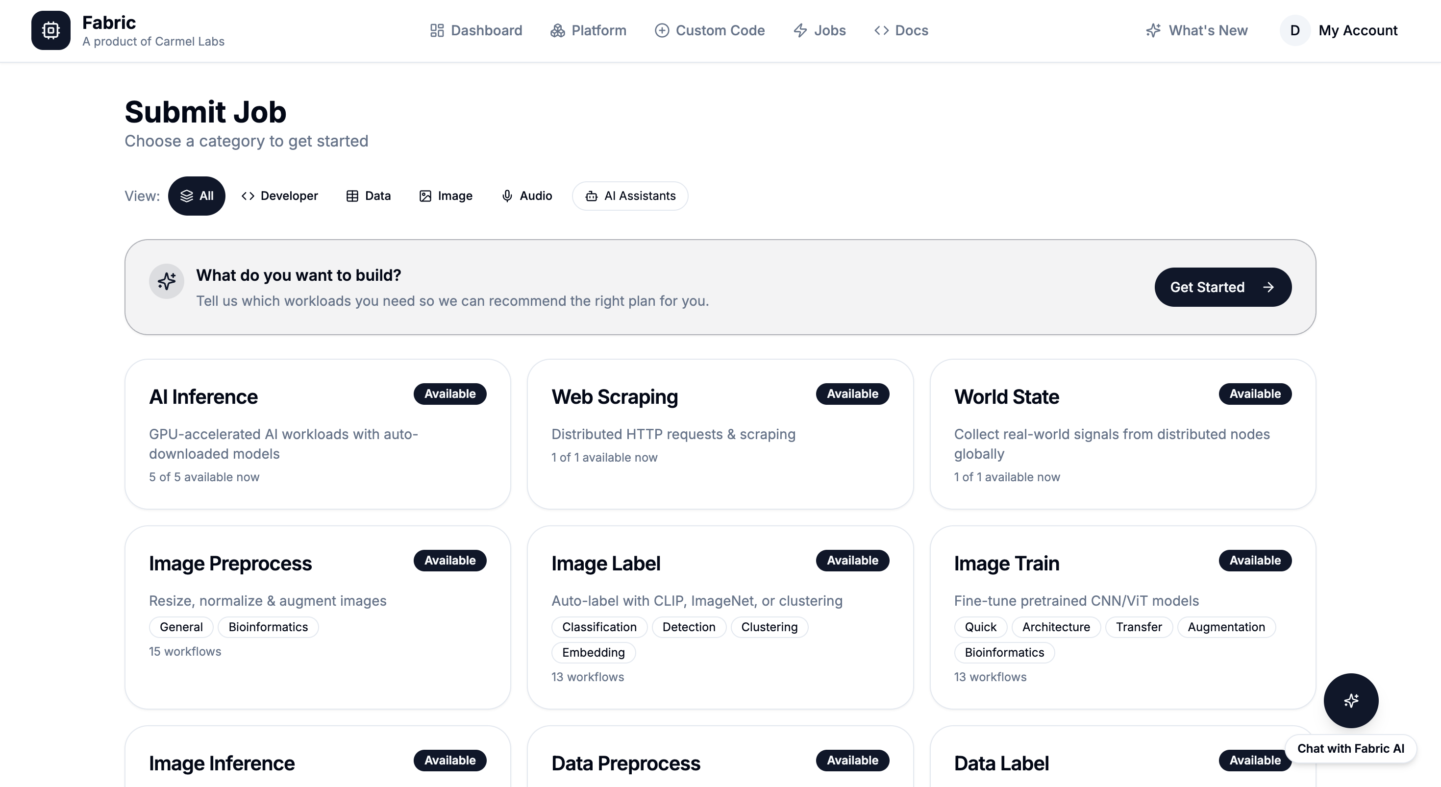Open the Web Scraping category card
Image resolution: width=1441 pixels, height=787 pixels.
click(720, 434)
